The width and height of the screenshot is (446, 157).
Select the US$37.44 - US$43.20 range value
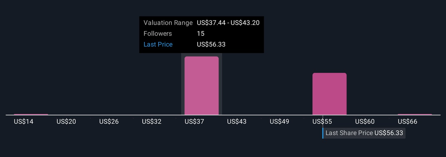pyautogui.click(x=228, y=23)
